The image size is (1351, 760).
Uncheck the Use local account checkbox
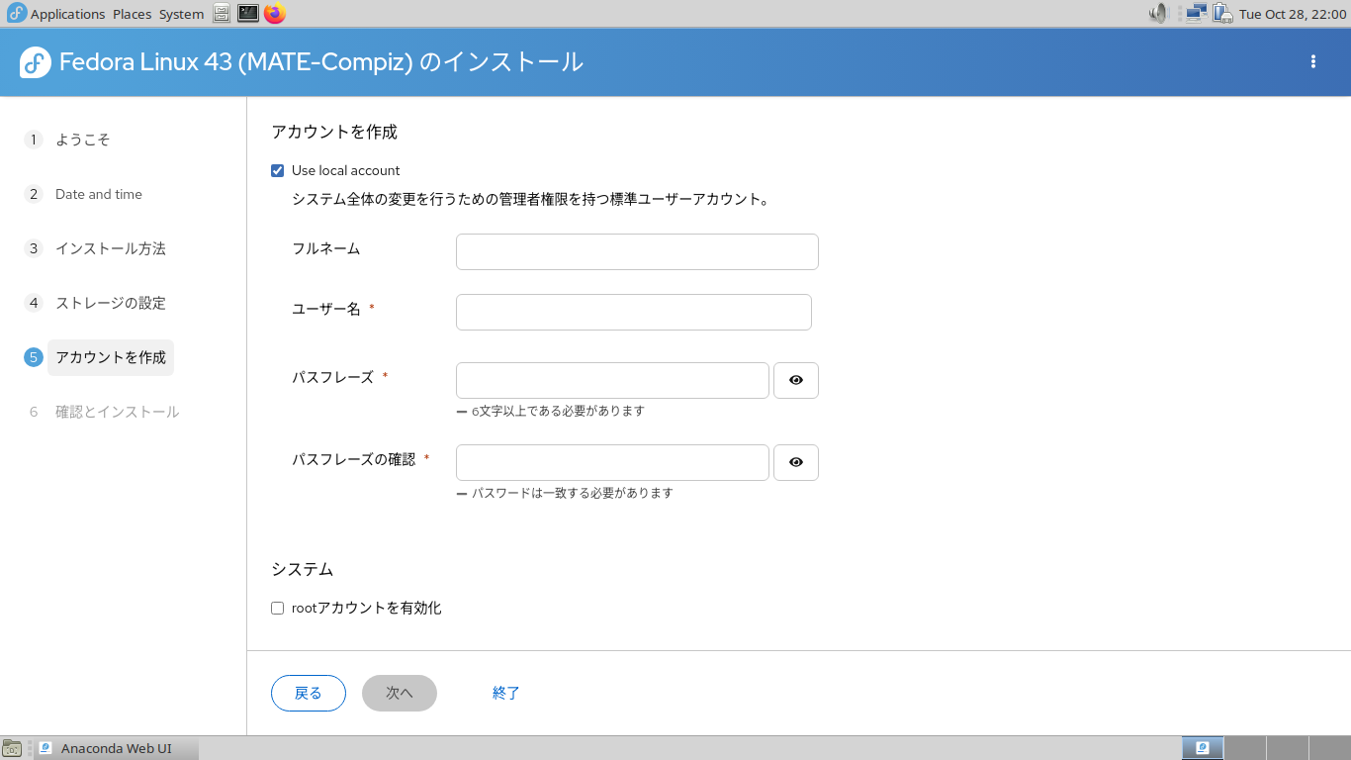(278, 170)
